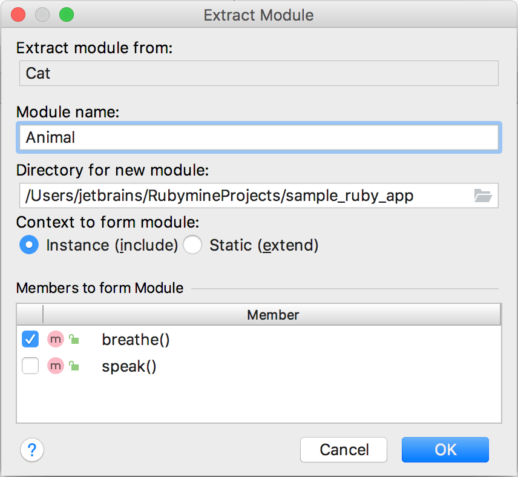
Task: Click the Extract Module title bar
Action: click(x=259, y=15)
